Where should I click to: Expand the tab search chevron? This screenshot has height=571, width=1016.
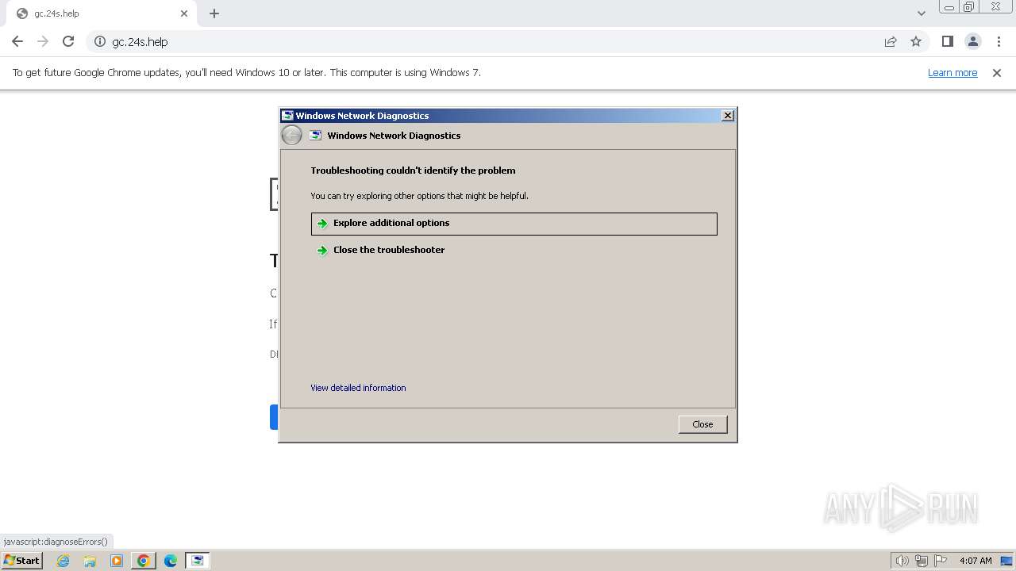click(x=921, y=13)
